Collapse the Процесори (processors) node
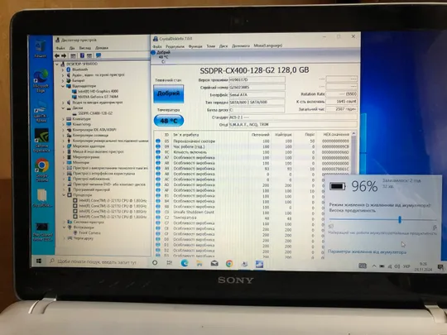This screenshot has width=447, height=335. pos(64,195)
